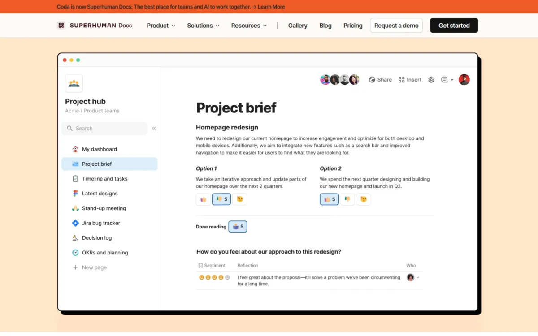Viewport: 538px width, 336px height.
Task: Toggle the Done reading reaction button
Action: pos(238,227)
